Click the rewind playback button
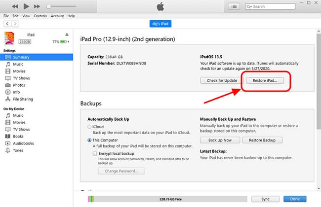The image size is (321, 207). point(15,6)
